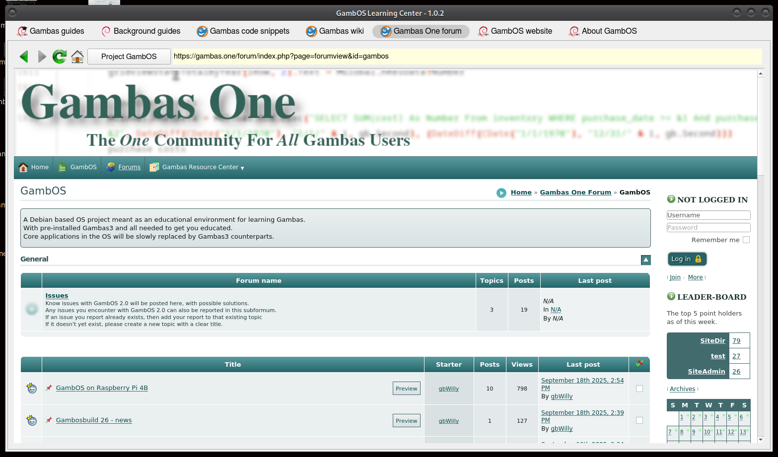
Task: Click the page's vertical scrollbar down arrow
Action: (x=761, y=439)
